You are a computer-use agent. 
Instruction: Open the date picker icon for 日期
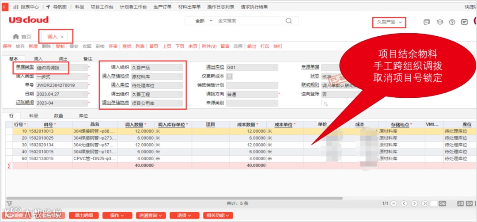point(84,94)
